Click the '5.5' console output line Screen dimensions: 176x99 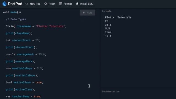108,29
